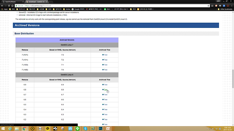Switch to the SearchSoftware tab

[12, 2]
